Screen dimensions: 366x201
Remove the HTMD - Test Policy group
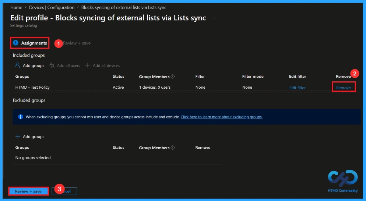tap(344, 88)
